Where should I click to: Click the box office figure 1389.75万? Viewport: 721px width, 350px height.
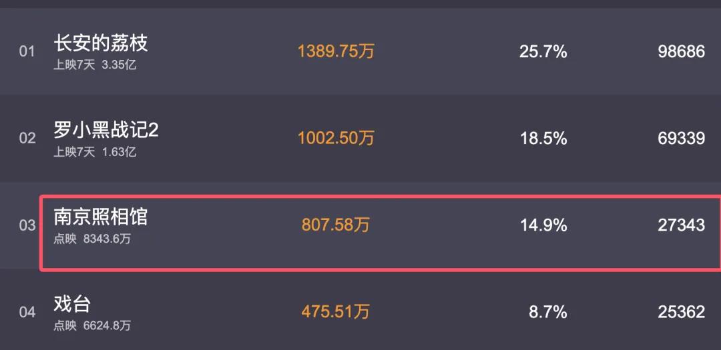point(336,51)
